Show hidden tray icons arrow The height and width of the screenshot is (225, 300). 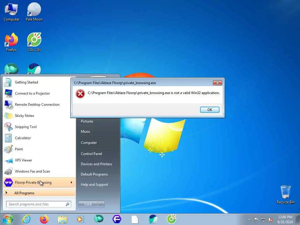tap(249, 219)
